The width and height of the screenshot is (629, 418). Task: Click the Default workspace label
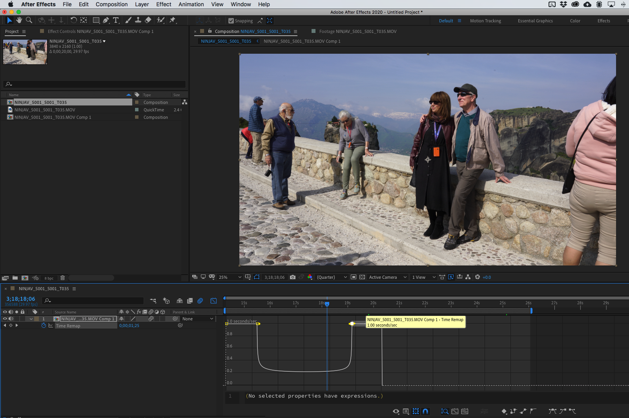pyautogui.click(x=446, y=20)
